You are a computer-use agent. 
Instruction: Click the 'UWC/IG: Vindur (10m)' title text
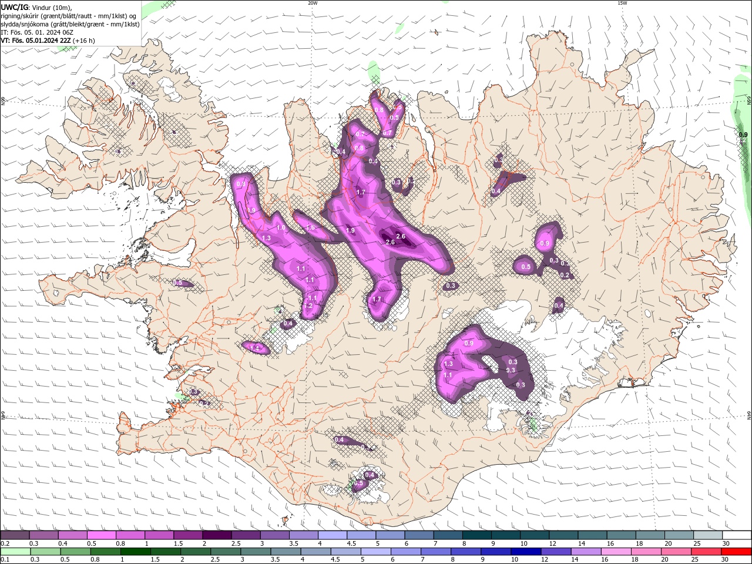[x=36, y=7]
